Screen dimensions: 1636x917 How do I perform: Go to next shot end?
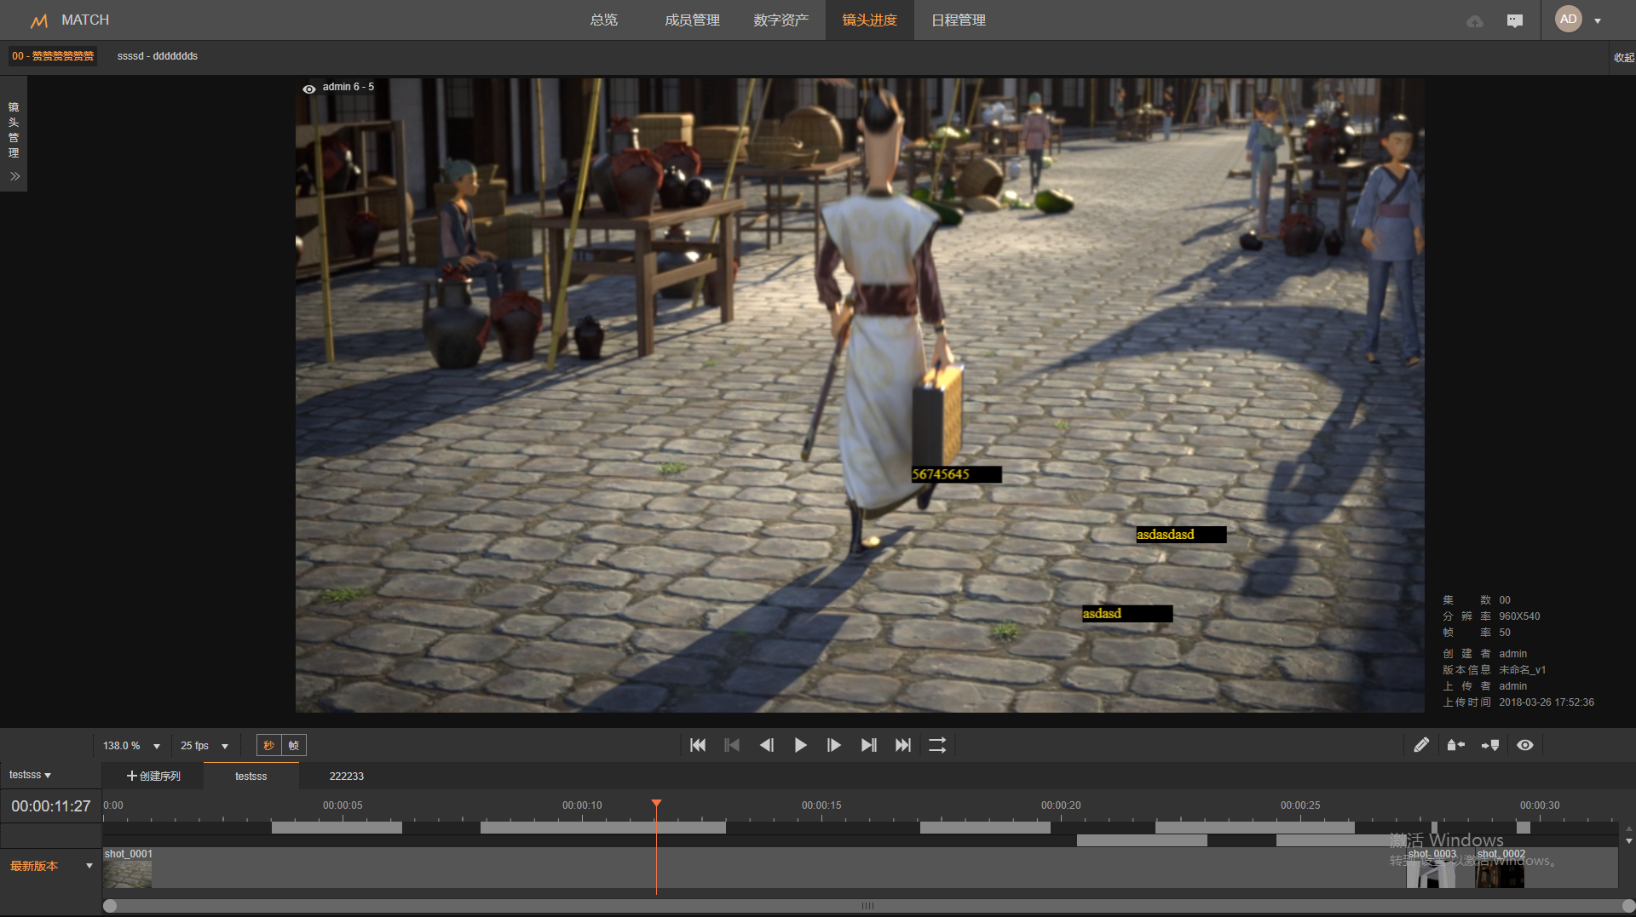coord(868,746)
